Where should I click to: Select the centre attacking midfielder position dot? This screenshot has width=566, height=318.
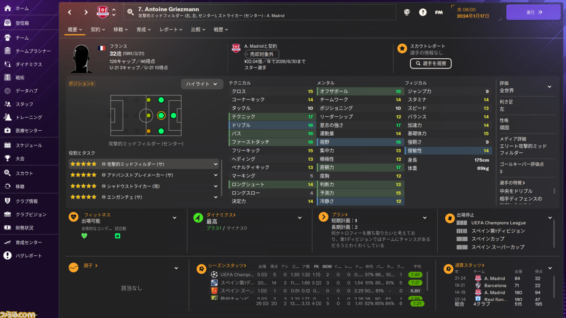(x=161, y=116)
